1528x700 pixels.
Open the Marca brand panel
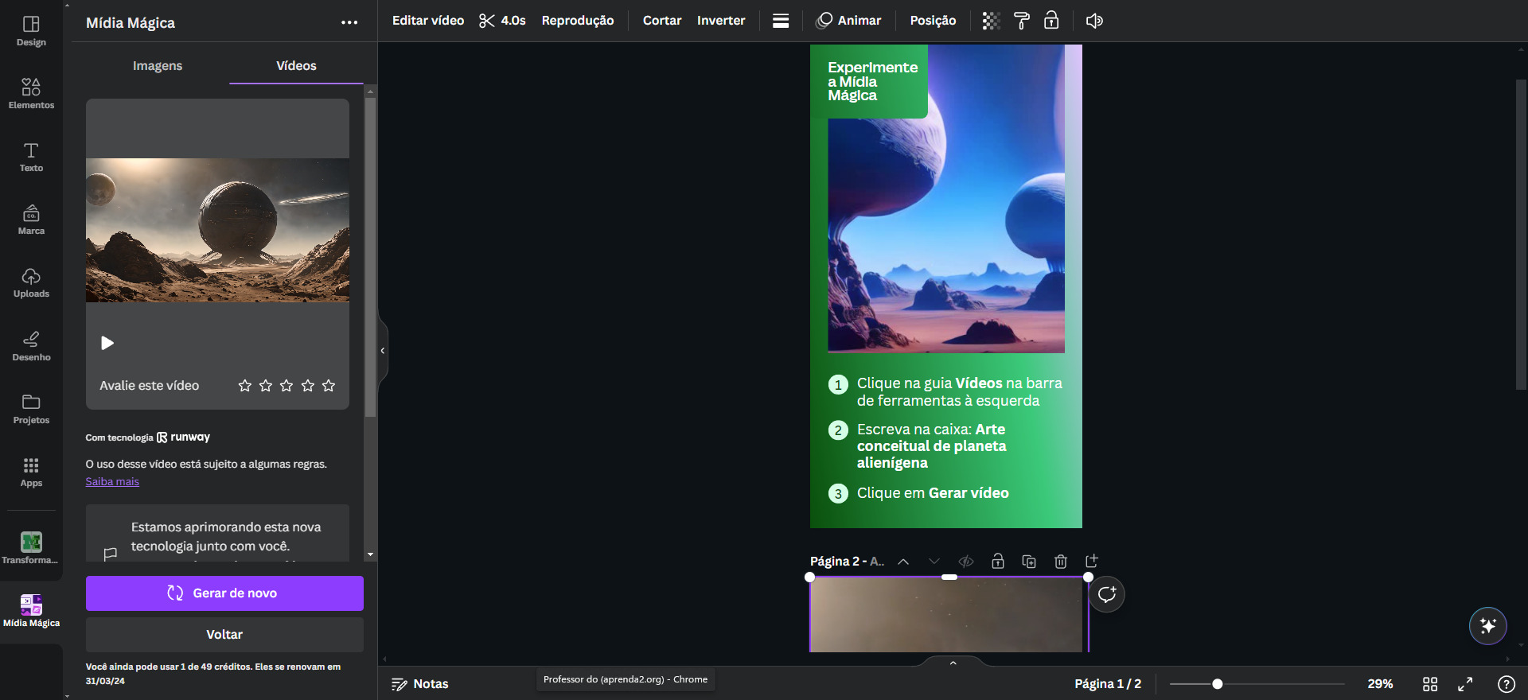[31, 220]
